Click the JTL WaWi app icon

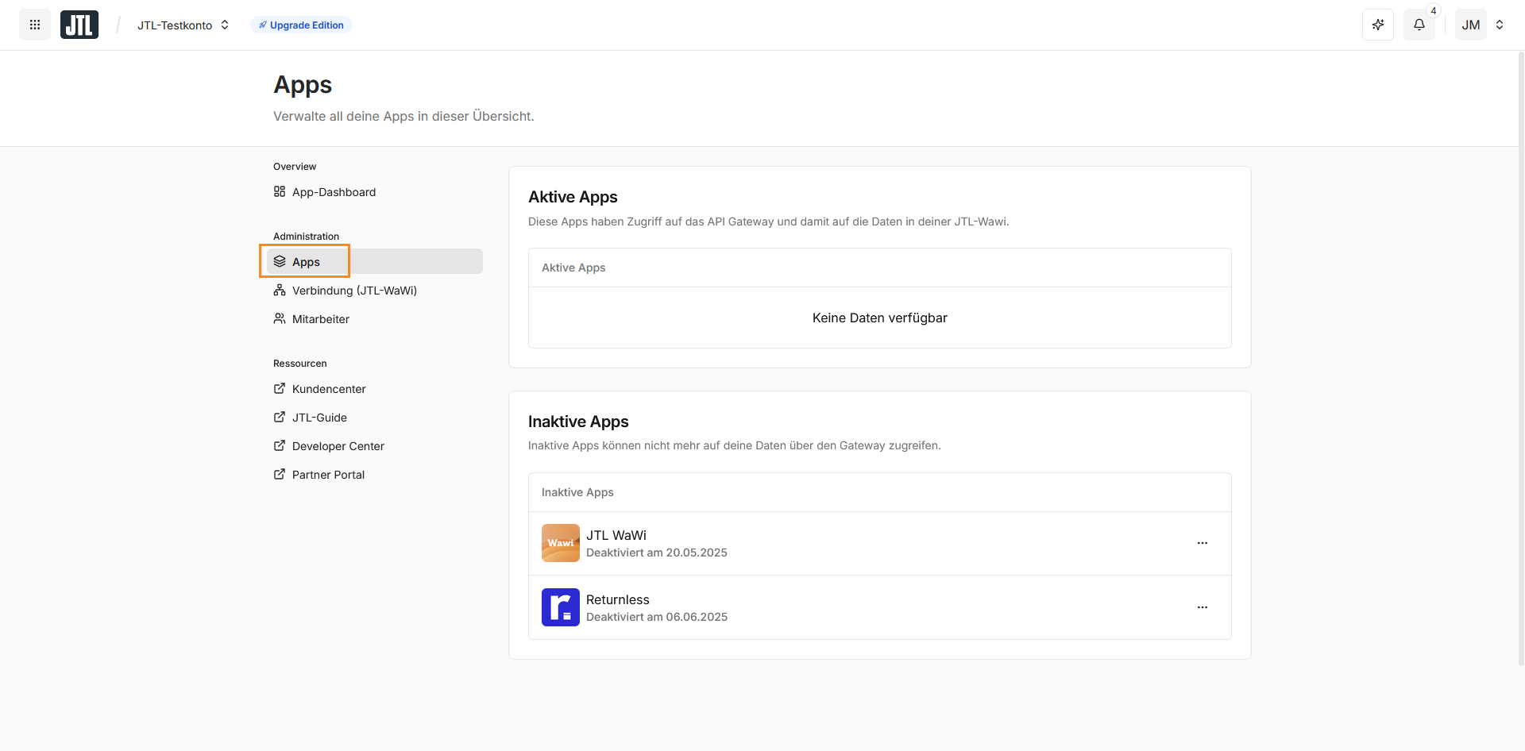(561, 543)
